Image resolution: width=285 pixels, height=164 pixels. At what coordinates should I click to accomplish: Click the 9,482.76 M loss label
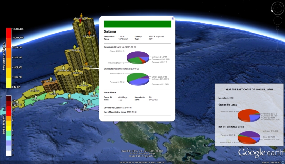81,19
